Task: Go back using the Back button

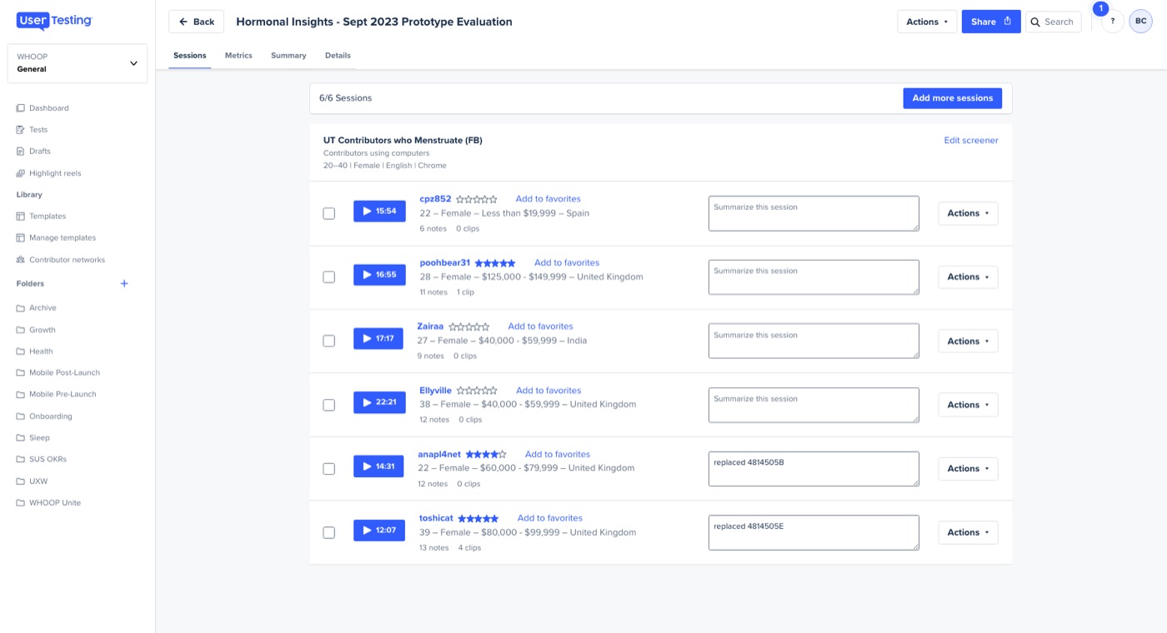Action: pos(197,22)
